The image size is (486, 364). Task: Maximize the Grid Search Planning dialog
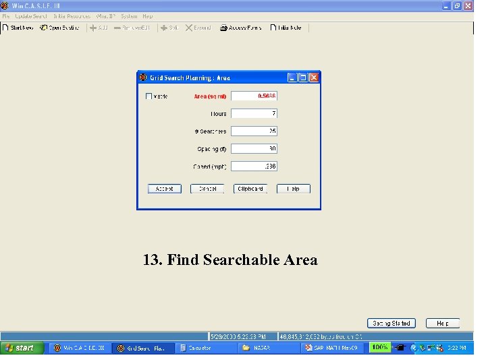303,78
